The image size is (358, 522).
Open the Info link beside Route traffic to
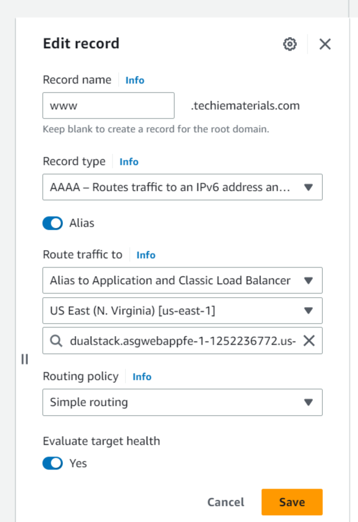(146, 255)
